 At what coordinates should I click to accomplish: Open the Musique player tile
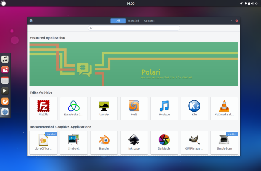164,109
